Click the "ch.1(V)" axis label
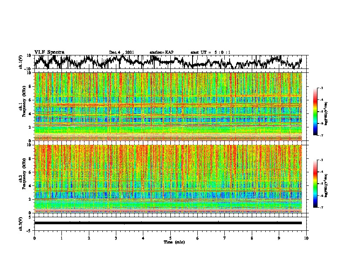345x267 pixels. [21, 62]
